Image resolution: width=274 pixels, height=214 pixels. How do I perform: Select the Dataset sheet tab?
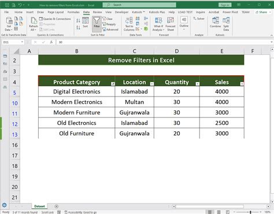[39, 206]
